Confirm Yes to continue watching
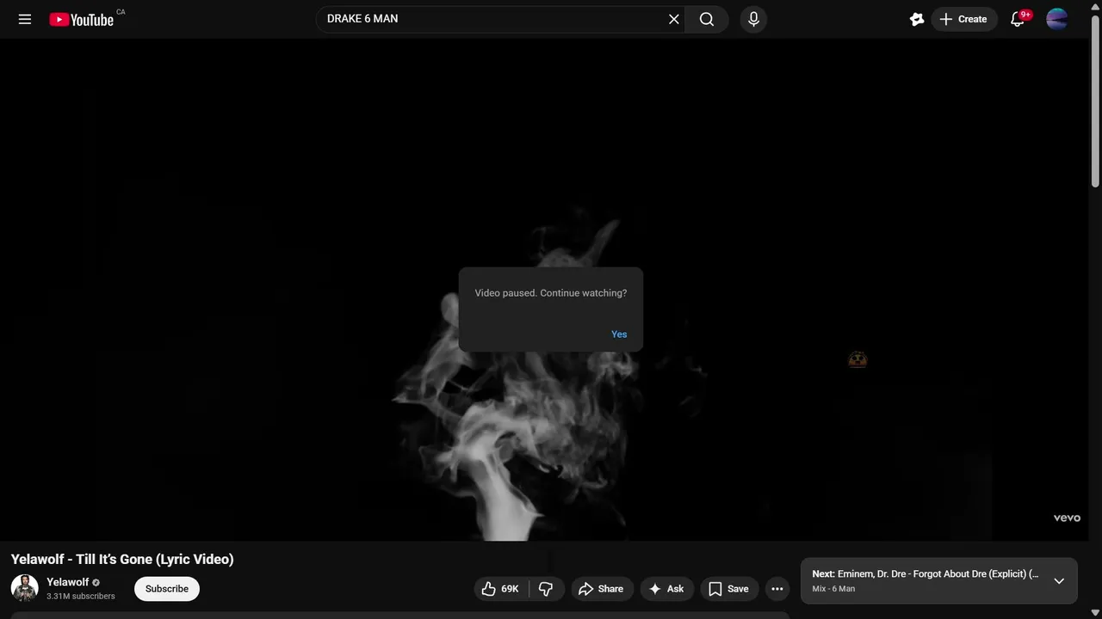Viewport: 1102px width, 619px height. [619, 334]
